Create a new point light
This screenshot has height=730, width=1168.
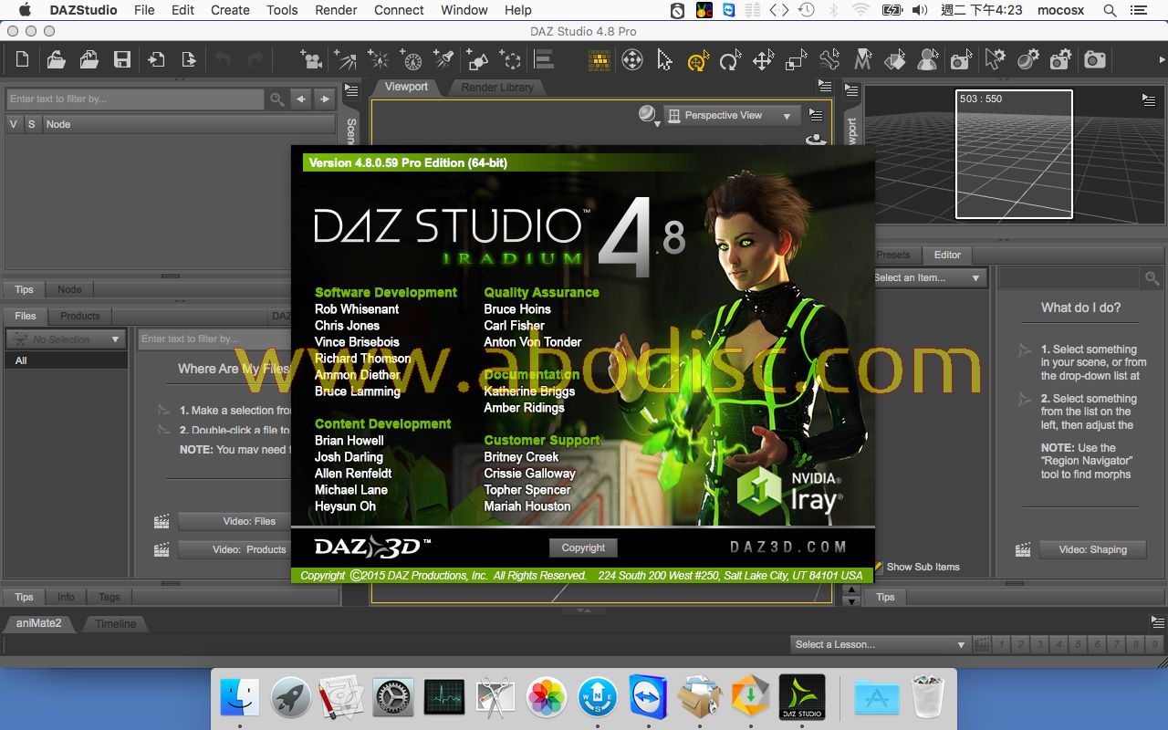coord(378,60)
